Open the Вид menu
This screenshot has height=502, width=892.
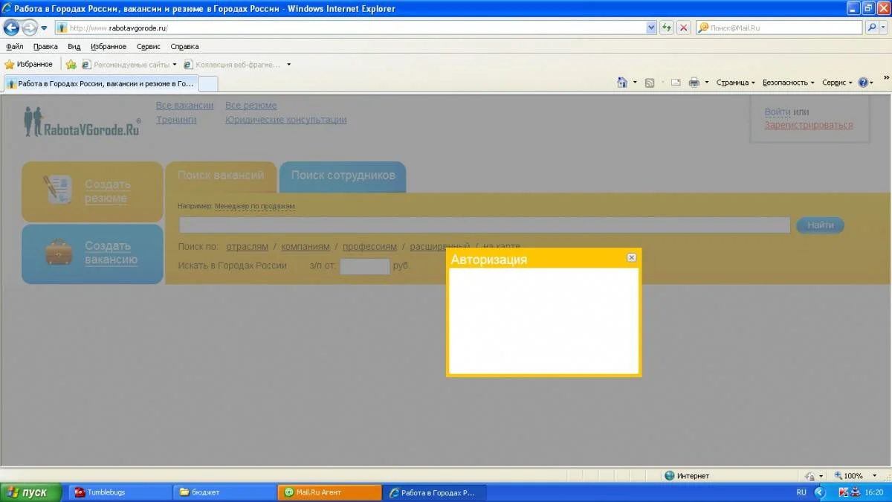pos(74,46)
